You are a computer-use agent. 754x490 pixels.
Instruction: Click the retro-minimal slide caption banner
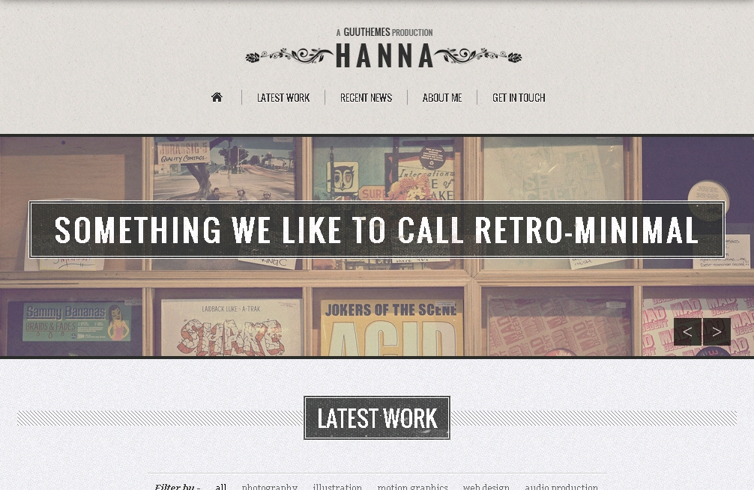tap(377, 230)
